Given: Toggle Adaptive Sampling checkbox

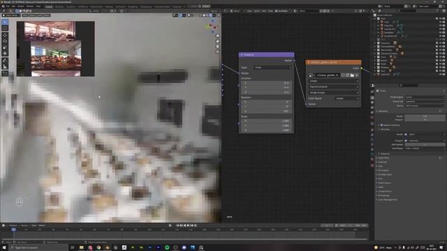Looking at the screenshot, I should tap(381, 125).
